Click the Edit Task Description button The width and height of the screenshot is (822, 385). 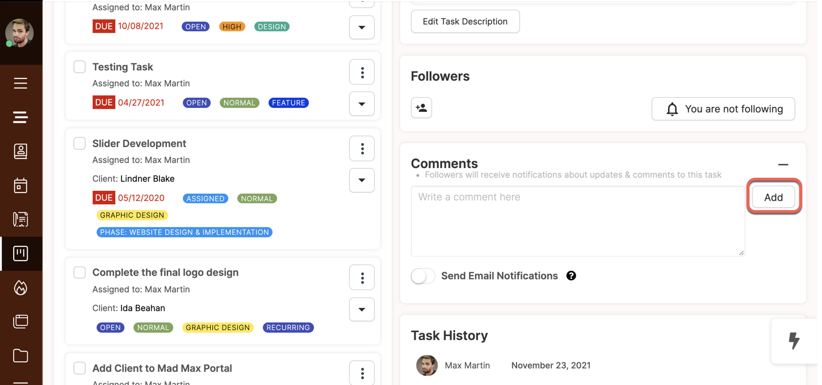coord(465,22)
